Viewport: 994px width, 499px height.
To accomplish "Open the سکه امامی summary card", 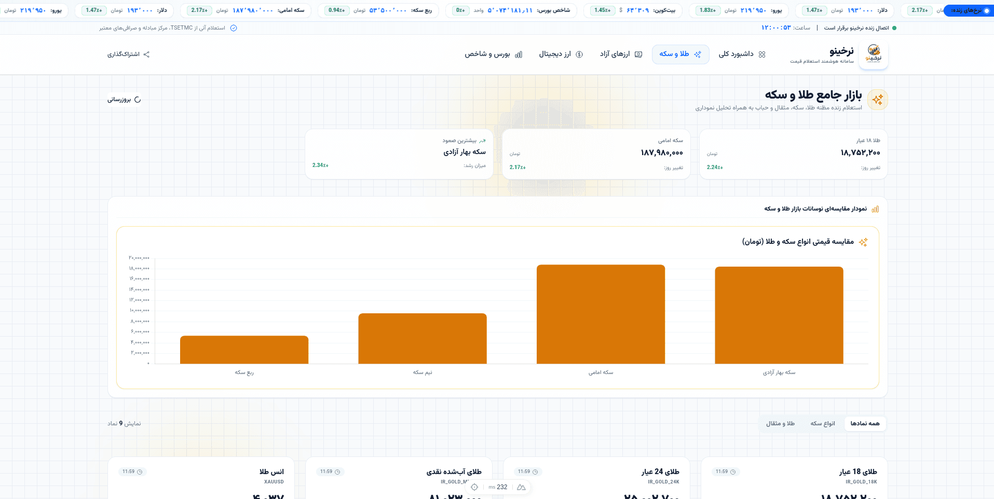I will coord(596,154).
